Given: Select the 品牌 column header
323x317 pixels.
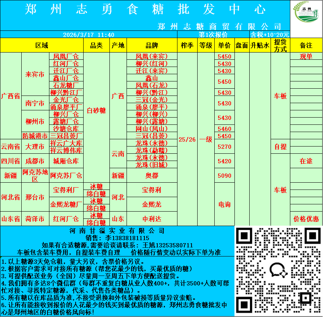Looking at the screenshot, I should pyautogui.click(x=152, y=45).
